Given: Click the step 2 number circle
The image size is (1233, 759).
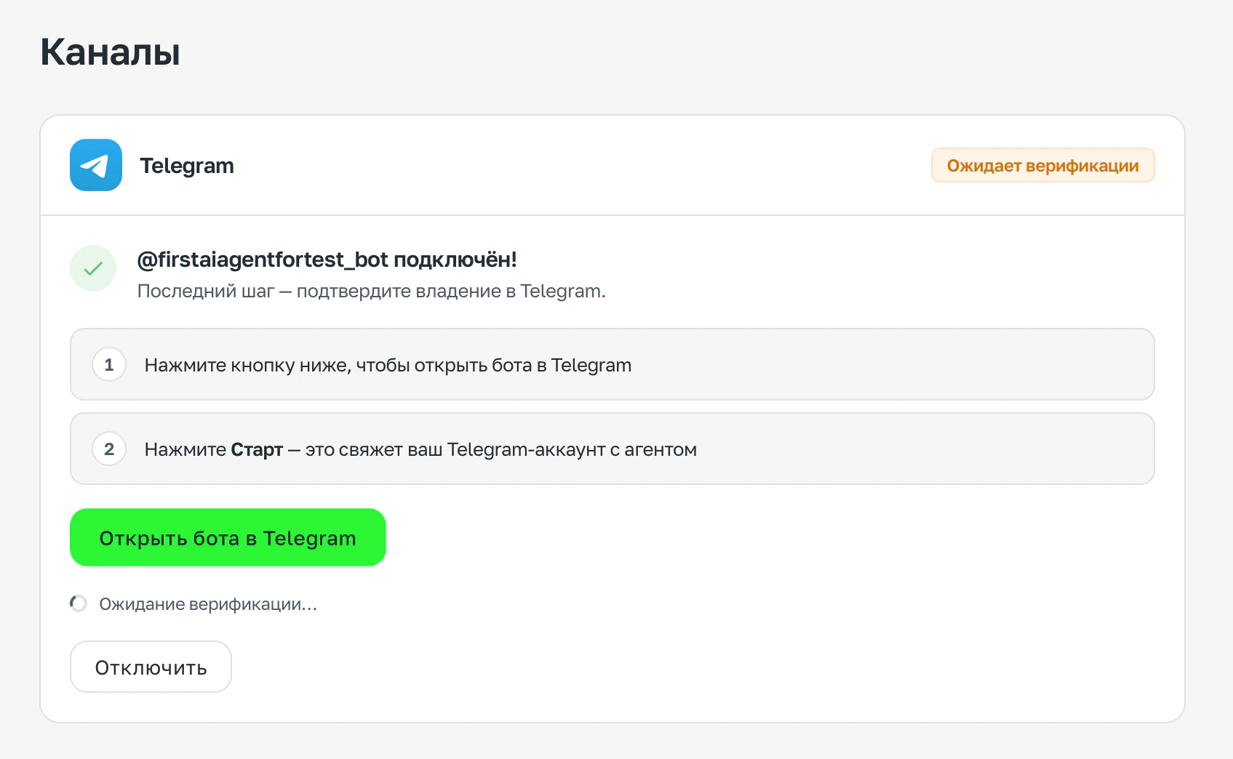Looking at the screenshot, I should coord(109,449).
